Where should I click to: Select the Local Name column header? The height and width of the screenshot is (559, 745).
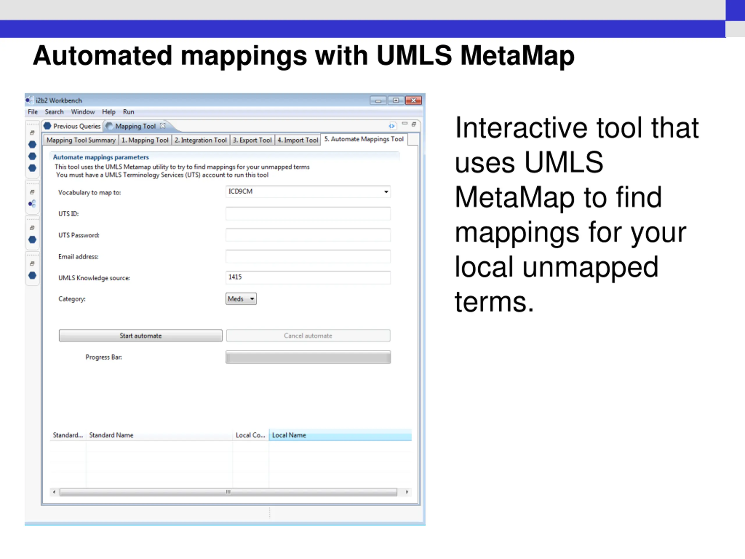pos(340,435)
